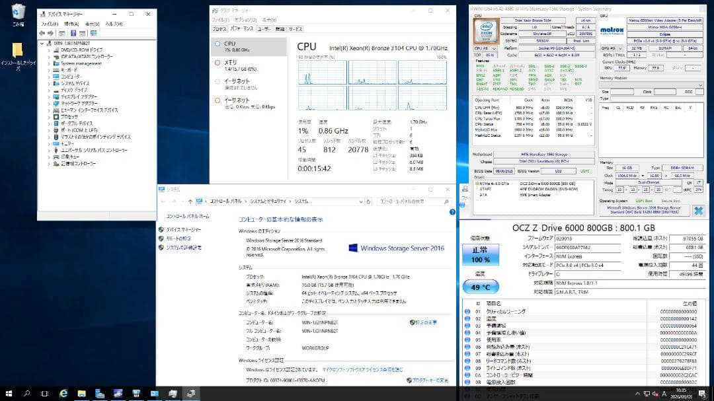Expand IDE ATA/ATAPI controllers node
The width and height of the screenshot is (714, 401).
(x=49, y=57)
